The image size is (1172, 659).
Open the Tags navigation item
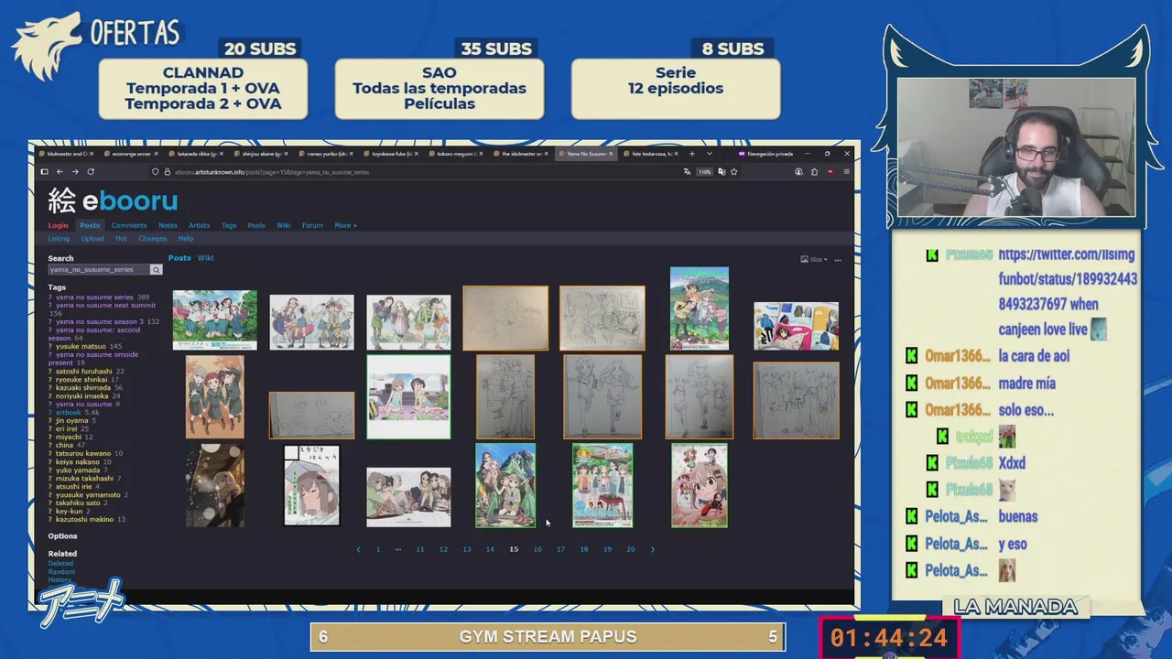coord(229,225)
